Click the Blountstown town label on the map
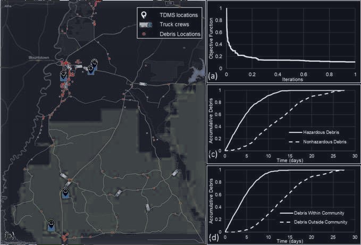This screenshot has height=245, width=361. click(x=39, y=57)
